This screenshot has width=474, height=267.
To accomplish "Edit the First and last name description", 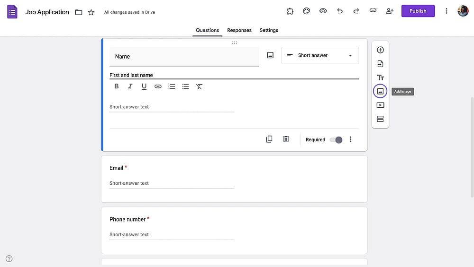I will click(x=234, y=75).
